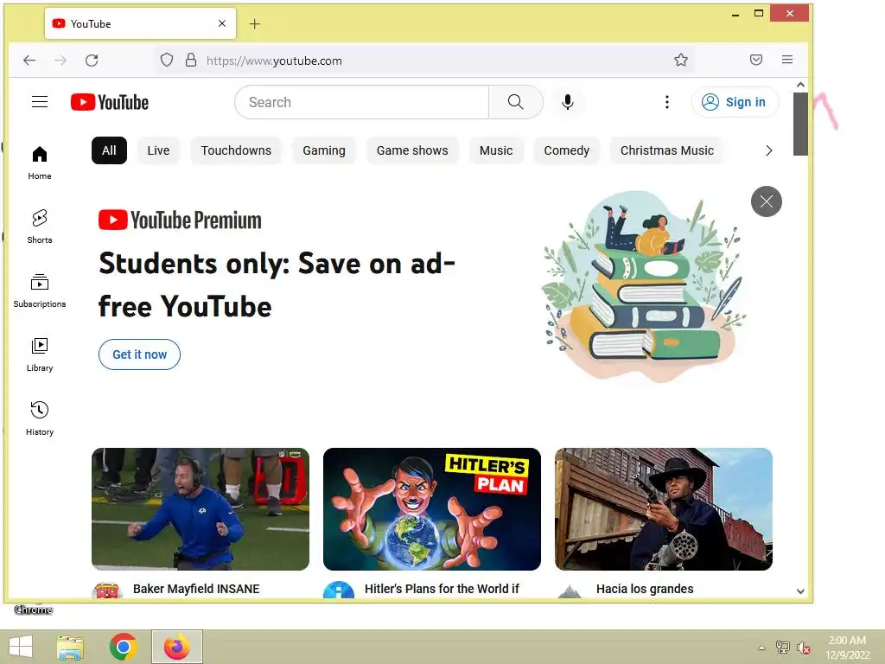The height and width of the screenshot is (664, 885).
Task: Click the search magnifier button
Action: click(x=515, y=102)
